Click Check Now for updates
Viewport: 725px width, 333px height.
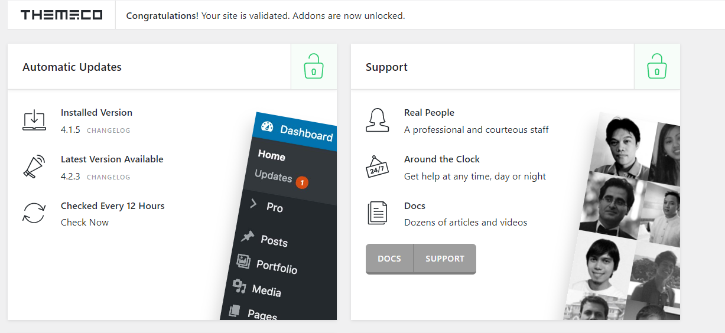[84, 223]
